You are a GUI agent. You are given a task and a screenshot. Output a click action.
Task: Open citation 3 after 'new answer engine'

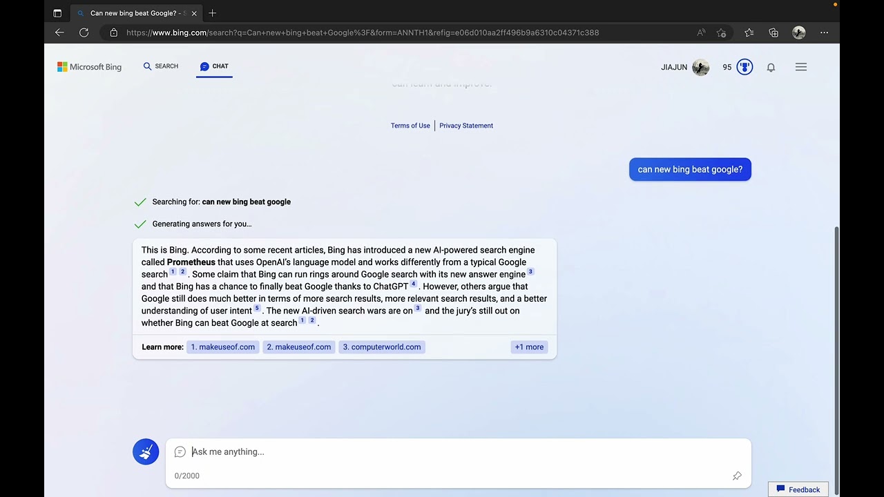(530, 272)
